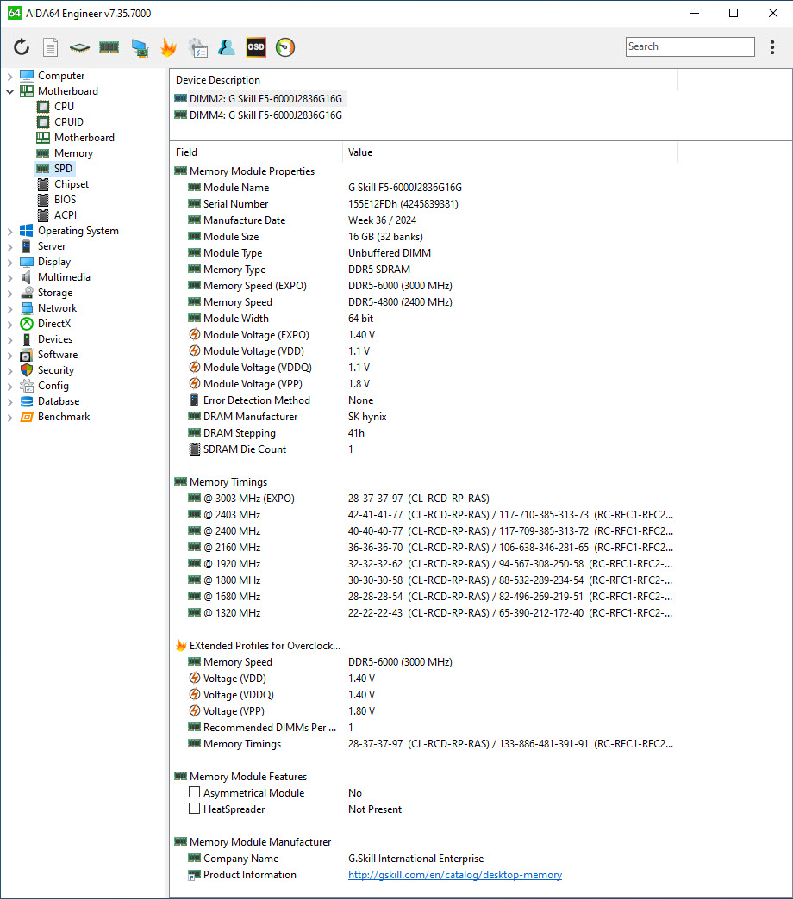Select the SDRAM Die Count row
The width and height of the screenshot is (793, 899).
pos(425,449)
